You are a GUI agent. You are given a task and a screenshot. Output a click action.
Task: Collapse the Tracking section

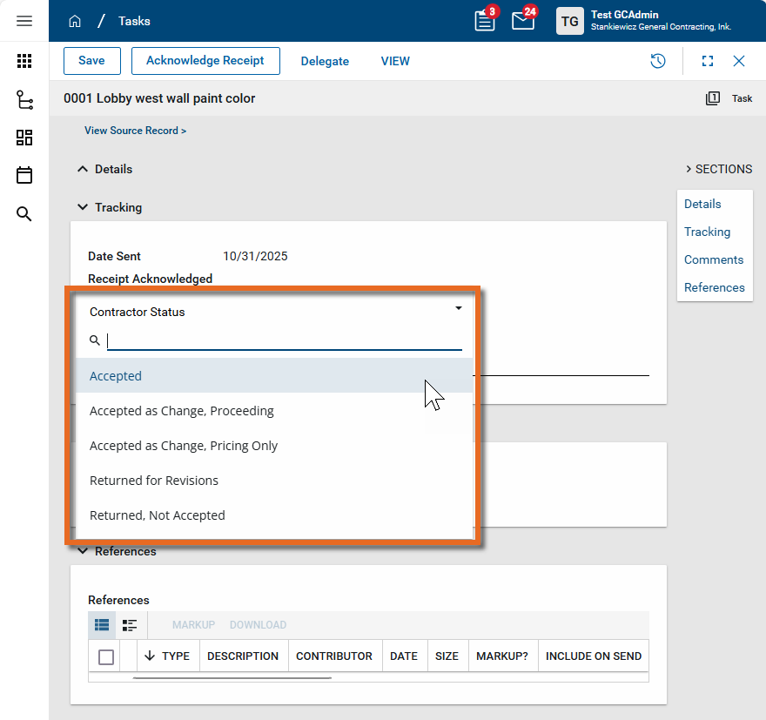83,207
